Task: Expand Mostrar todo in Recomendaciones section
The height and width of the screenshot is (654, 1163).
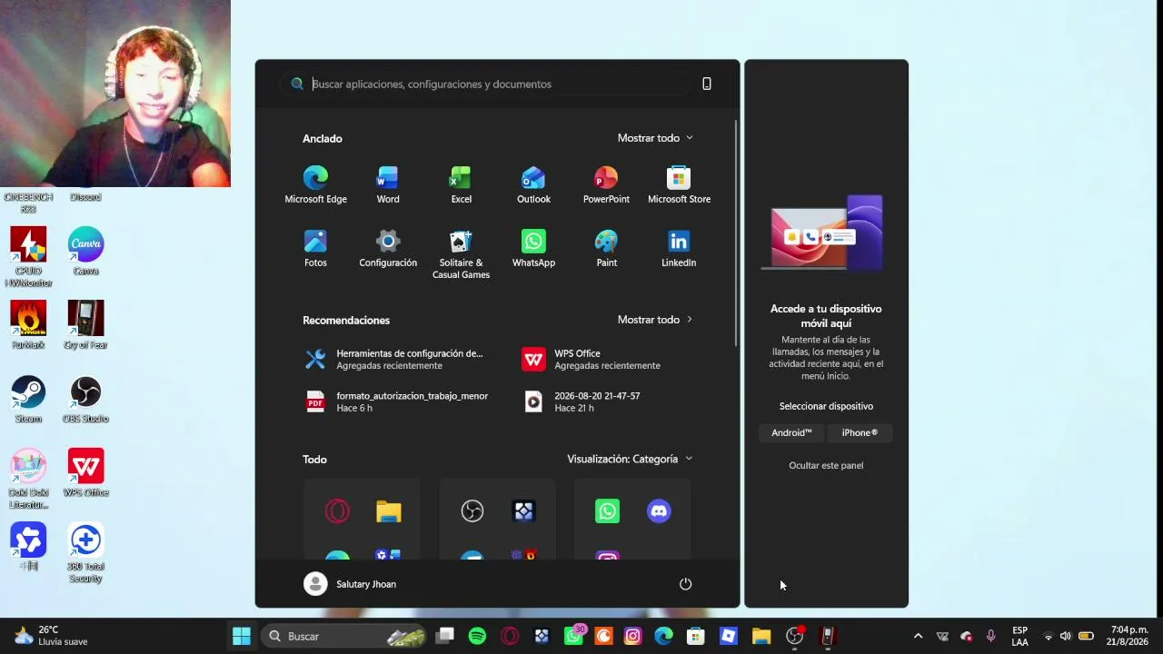Action: pyautogui.click(x=655, y=320)
